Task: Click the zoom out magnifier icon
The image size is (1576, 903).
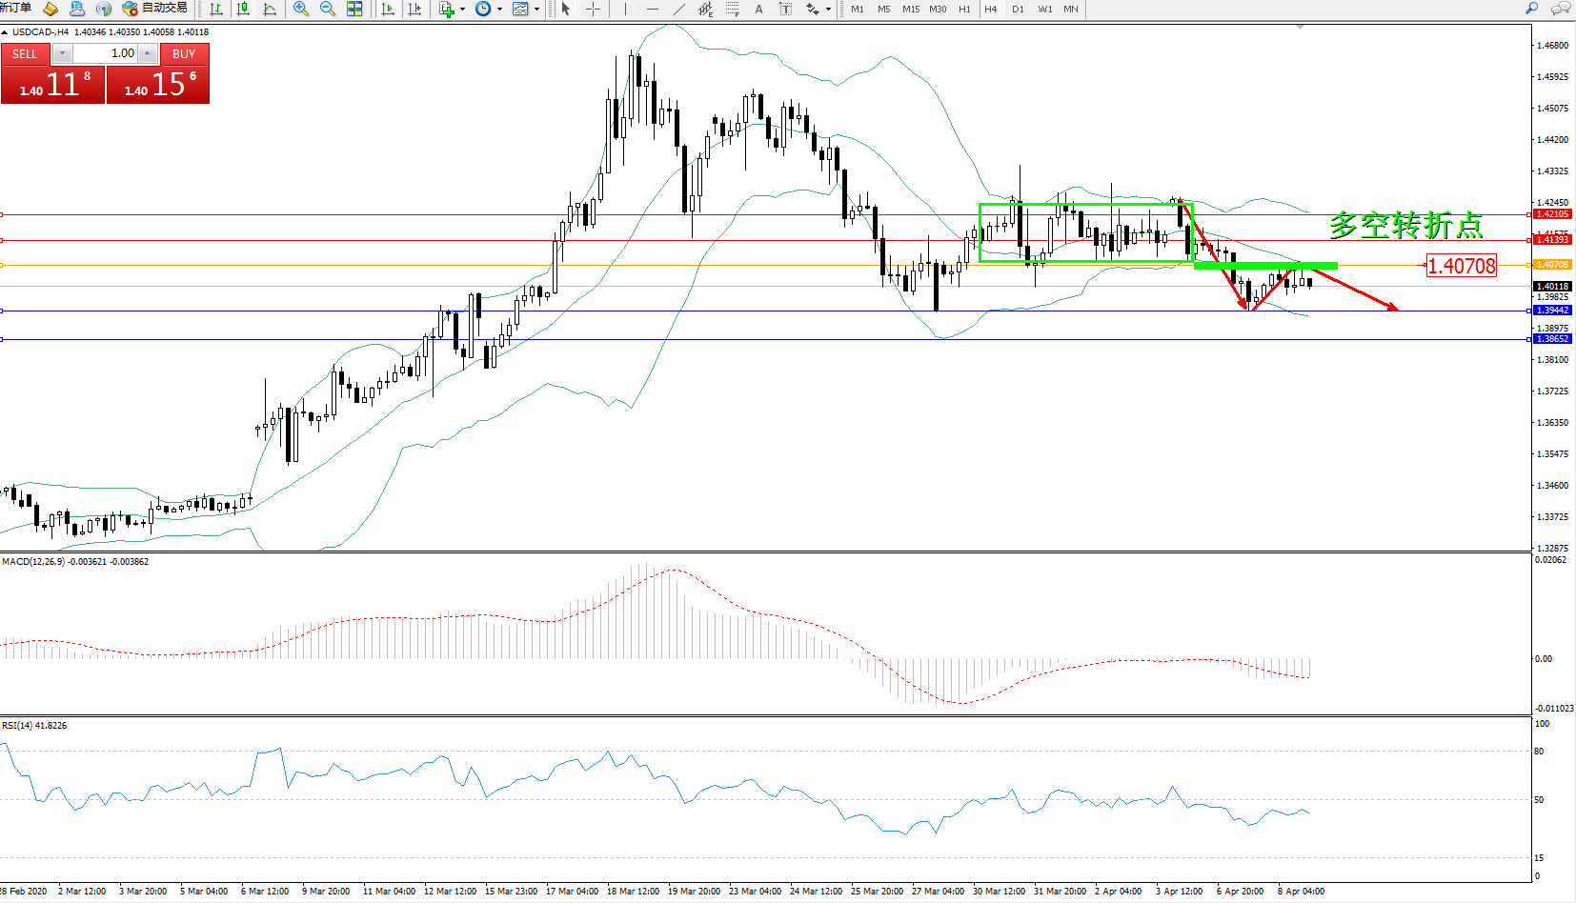Action: point(328,9)
